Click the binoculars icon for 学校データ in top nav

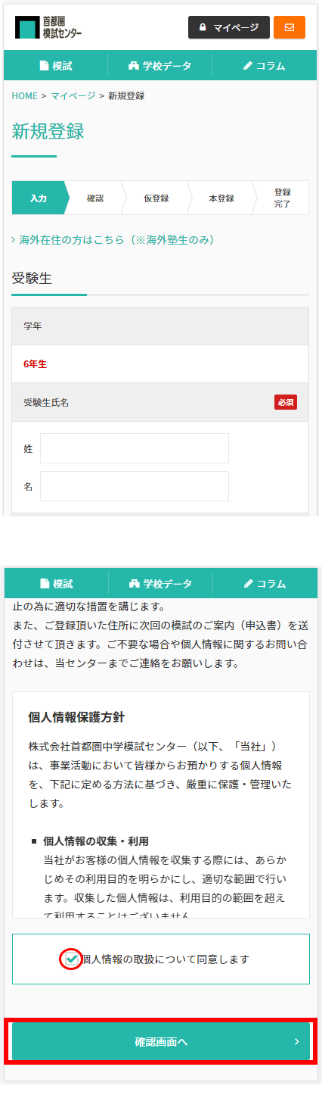(134, 66)
